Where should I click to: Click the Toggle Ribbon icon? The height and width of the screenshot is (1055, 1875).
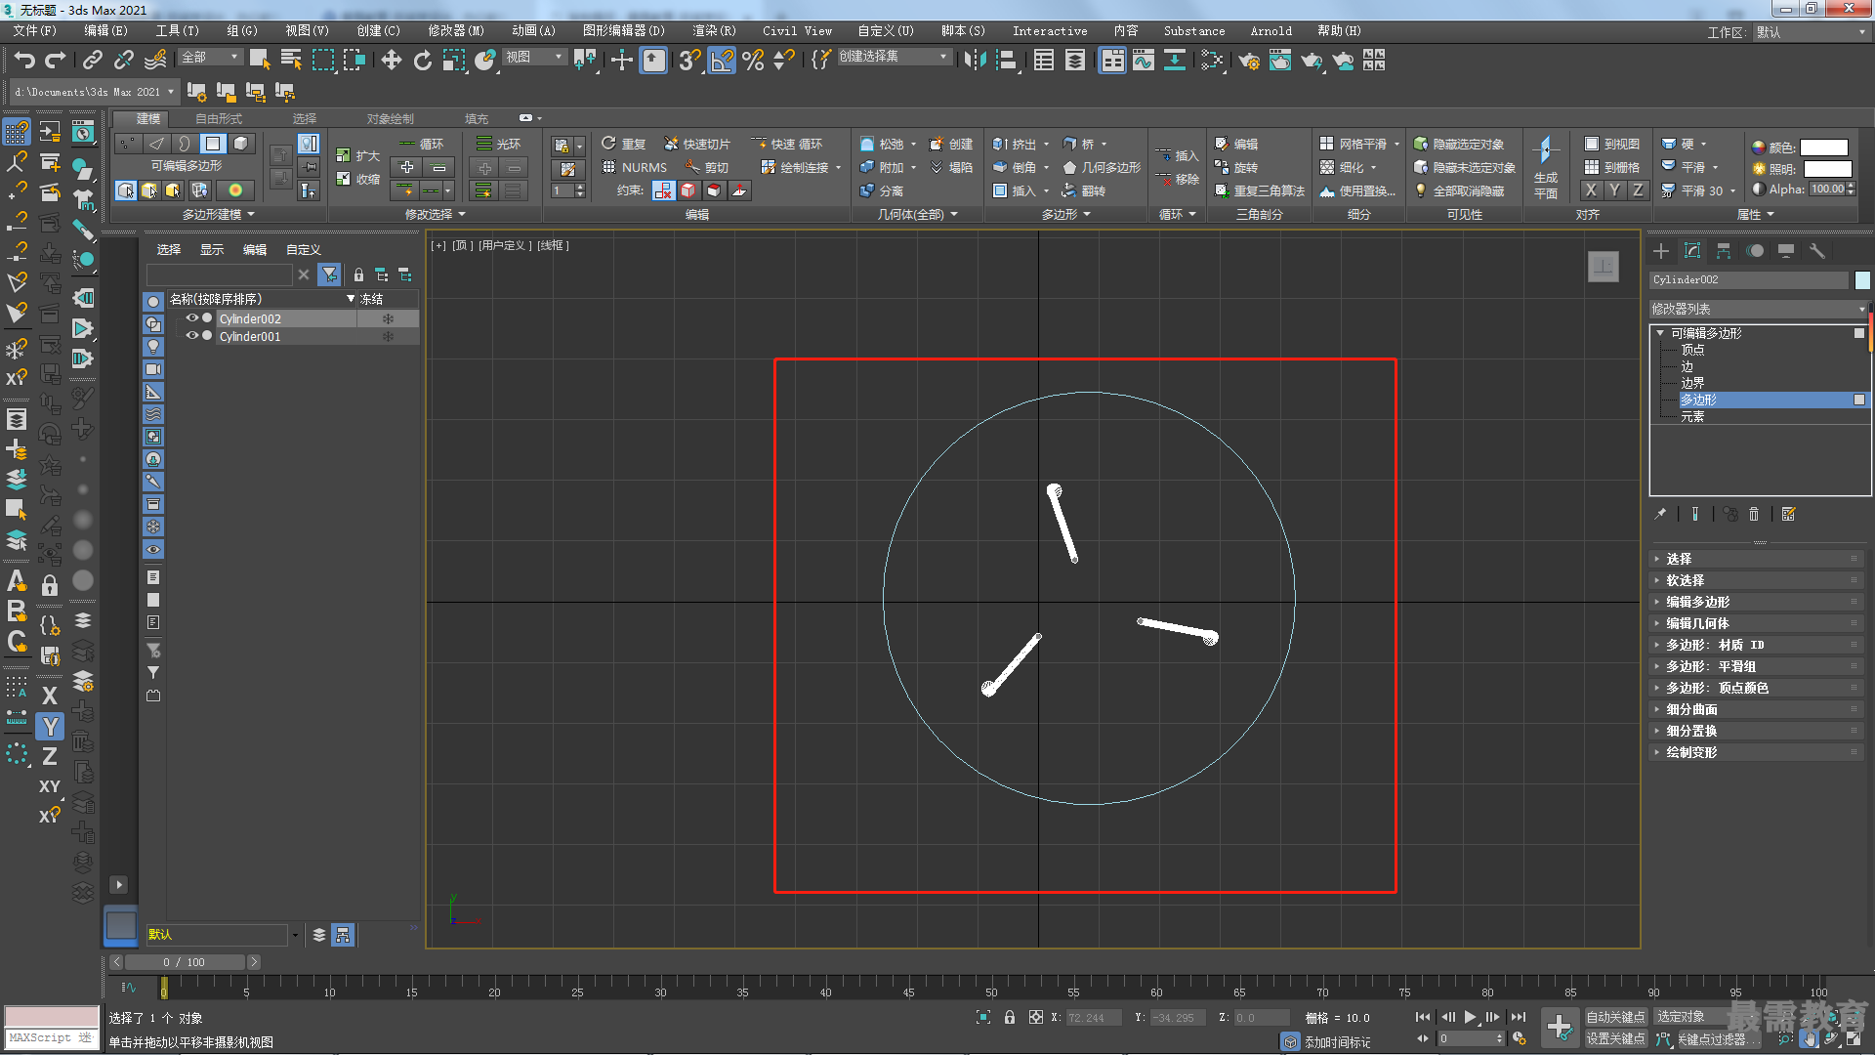pyautogui.click(x=1112, y=61)
